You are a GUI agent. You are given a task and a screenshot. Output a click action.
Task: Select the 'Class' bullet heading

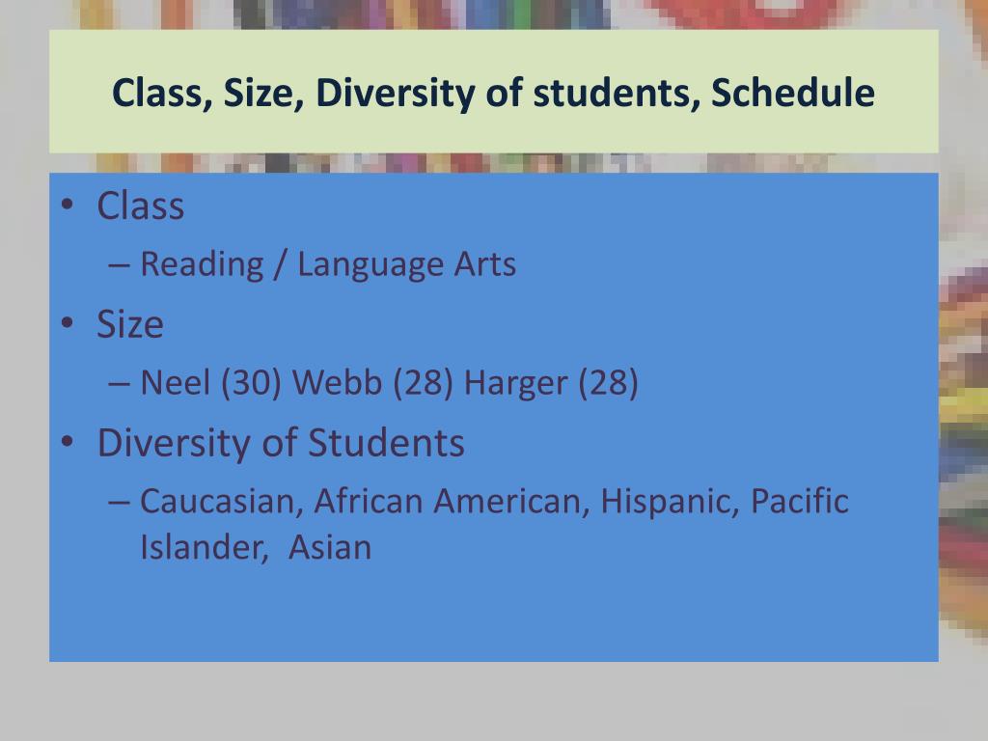[x=141, y=206]
